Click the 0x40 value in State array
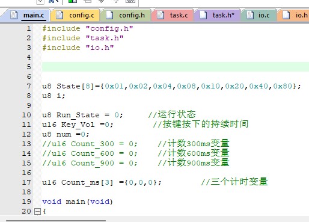 click(x=259, y=86)
